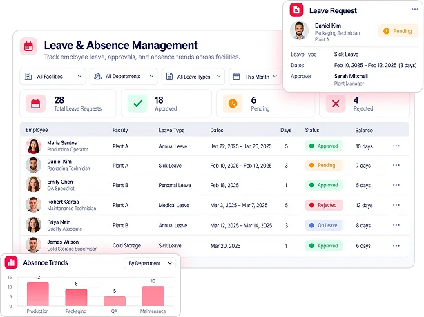Image resolution: width=424 pixels, height=317 pixels.
Task: Sort by the Facility column header
Action: click(x=120, y=130)
